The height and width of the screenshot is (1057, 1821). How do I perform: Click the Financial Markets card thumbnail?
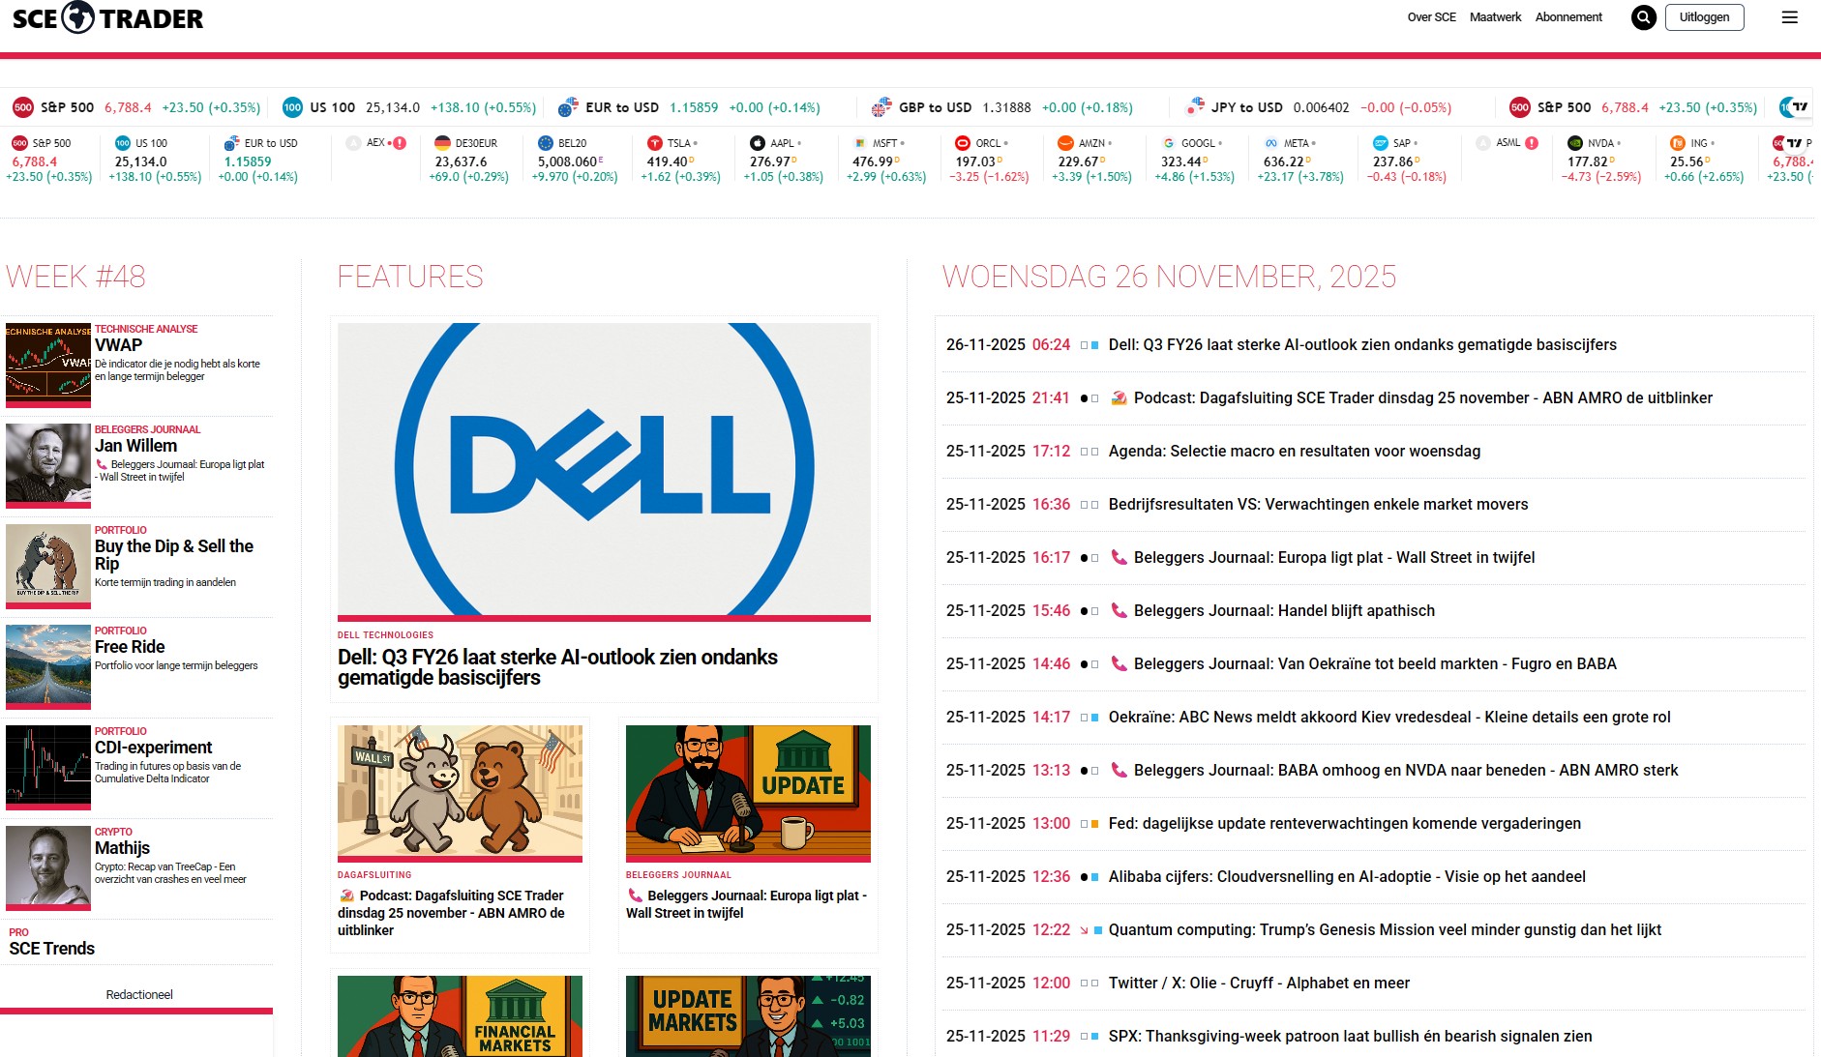point(460,1016)
